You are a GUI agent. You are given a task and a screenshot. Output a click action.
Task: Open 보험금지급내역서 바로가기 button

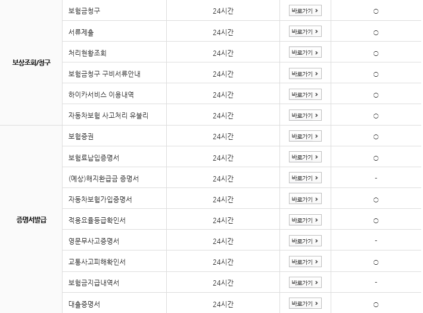305,283
